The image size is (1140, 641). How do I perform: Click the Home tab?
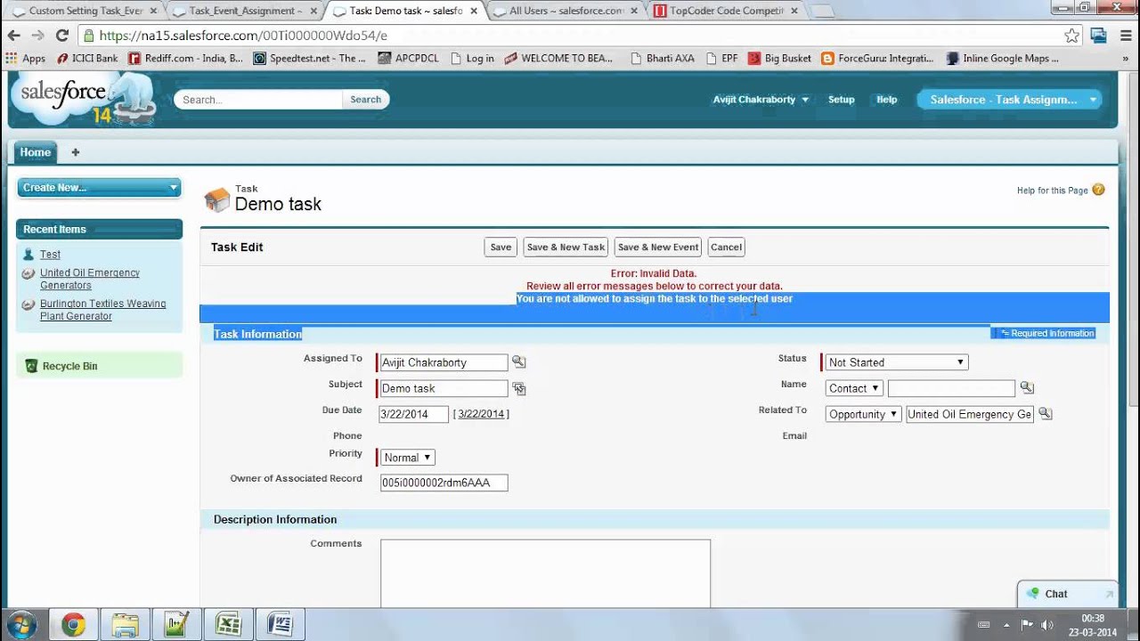[x=36, y=152]
